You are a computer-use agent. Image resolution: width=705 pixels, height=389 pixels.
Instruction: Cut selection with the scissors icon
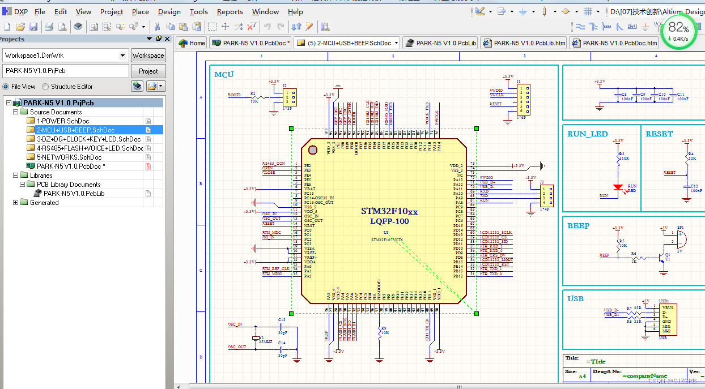pos(157,27)
